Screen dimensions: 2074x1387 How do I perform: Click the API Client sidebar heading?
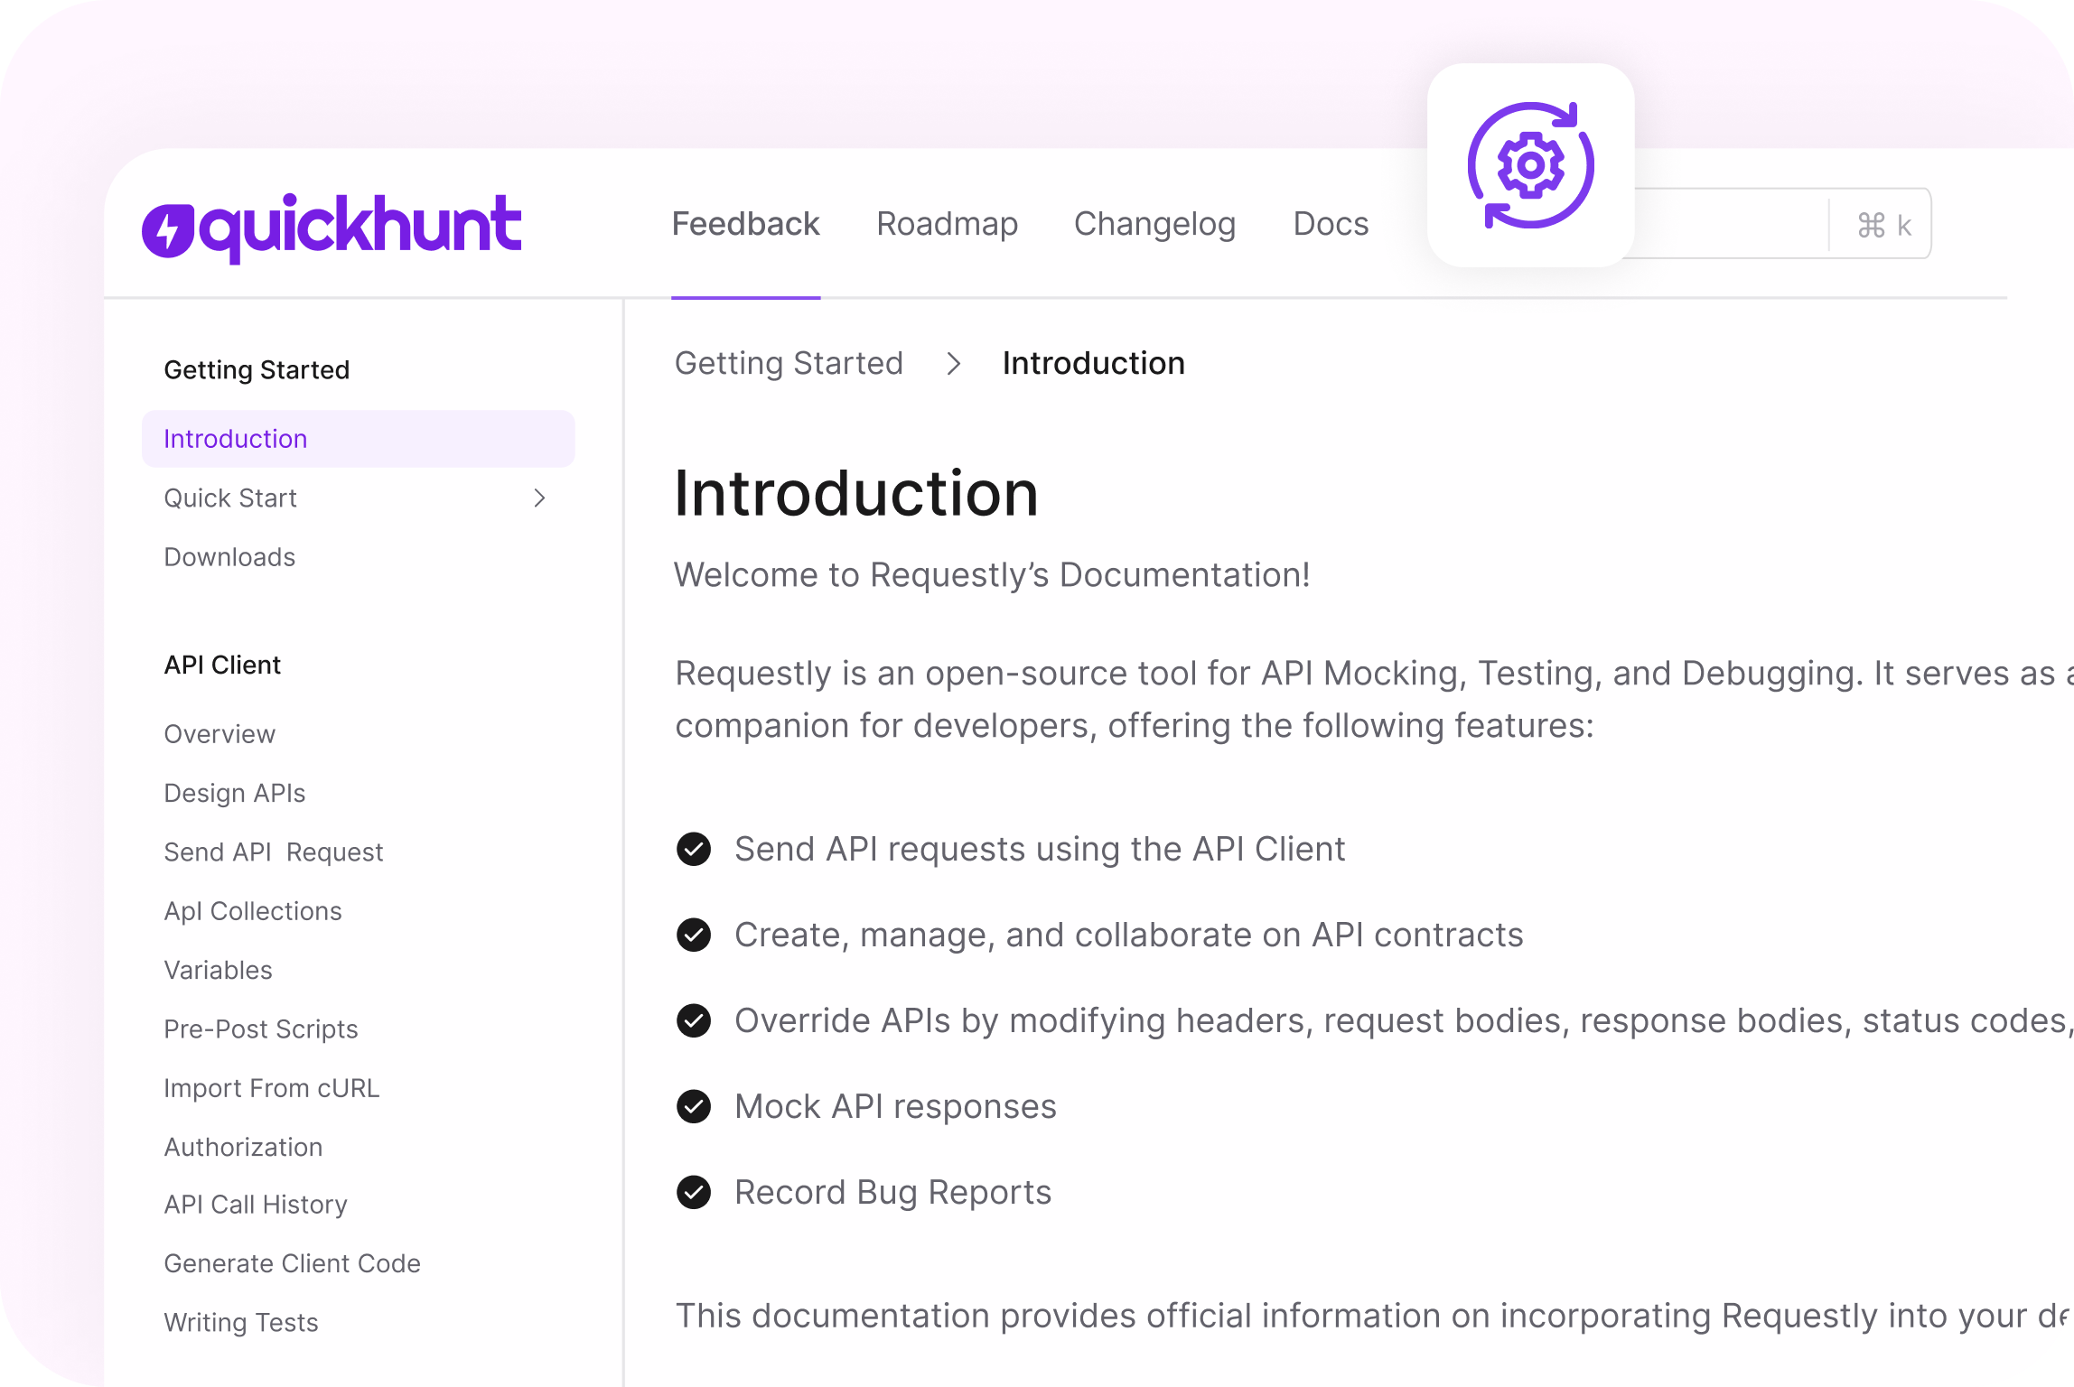pyautogui.click(x=222, y=665)
